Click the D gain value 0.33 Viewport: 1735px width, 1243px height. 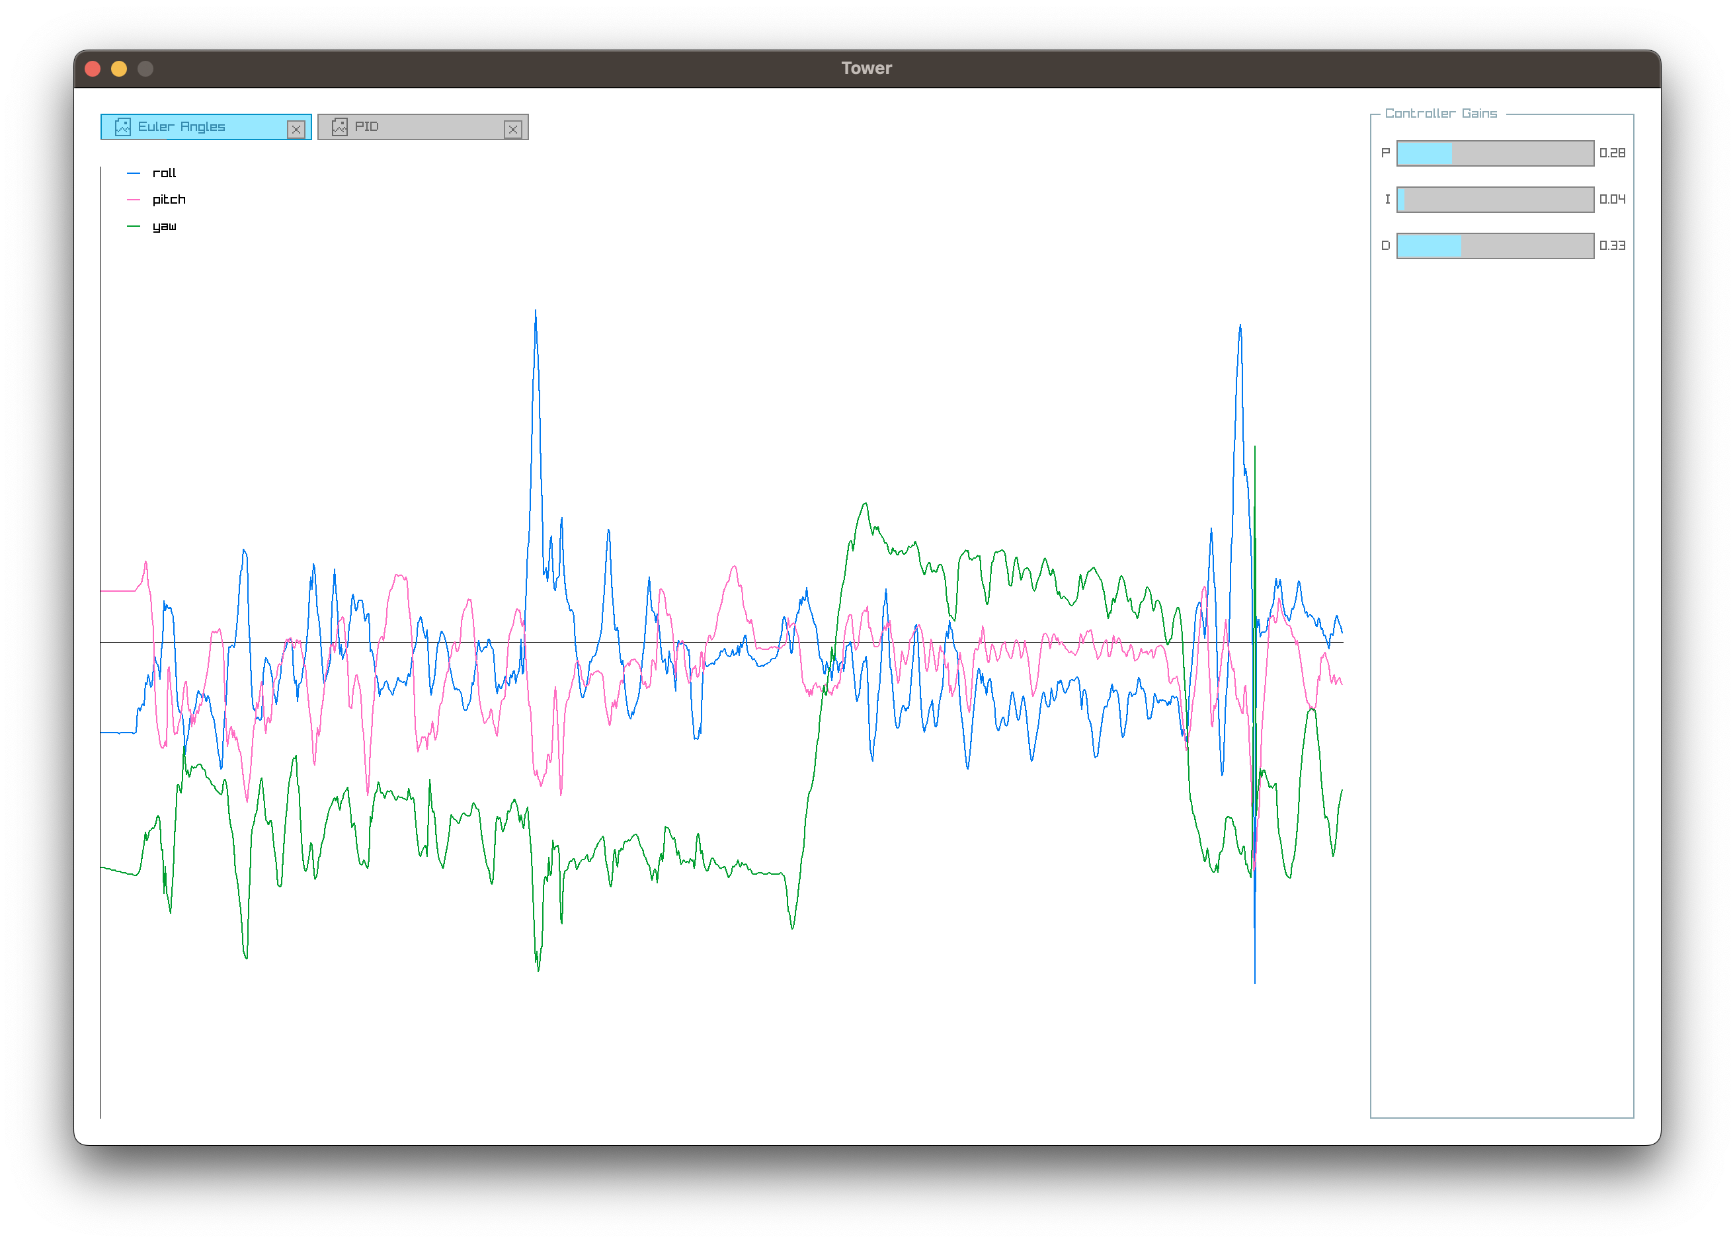1612,245
